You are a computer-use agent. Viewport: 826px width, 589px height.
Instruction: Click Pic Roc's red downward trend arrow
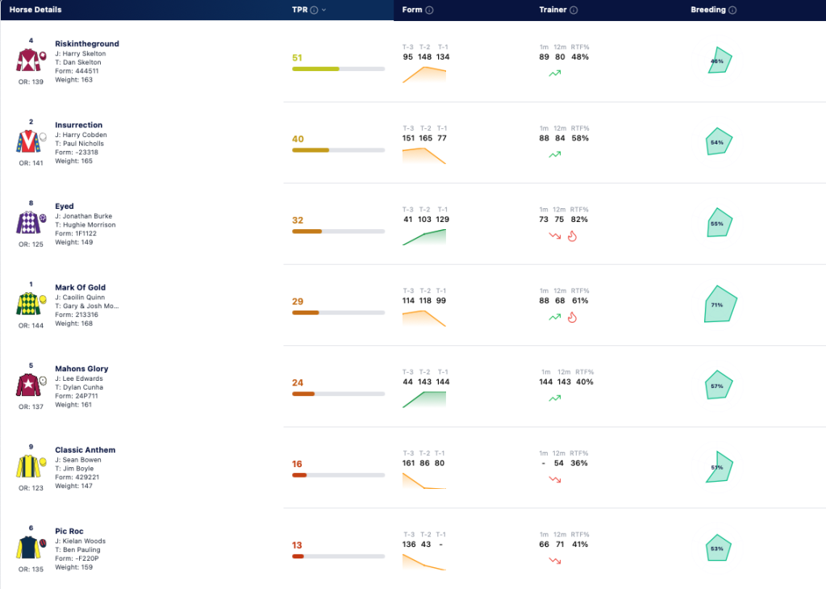point(555,561)
